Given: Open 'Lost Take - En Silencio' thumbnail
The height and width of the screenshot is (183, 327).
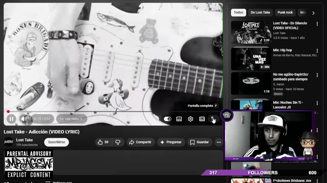Looking at the screenshot, I should click(251, 32).
